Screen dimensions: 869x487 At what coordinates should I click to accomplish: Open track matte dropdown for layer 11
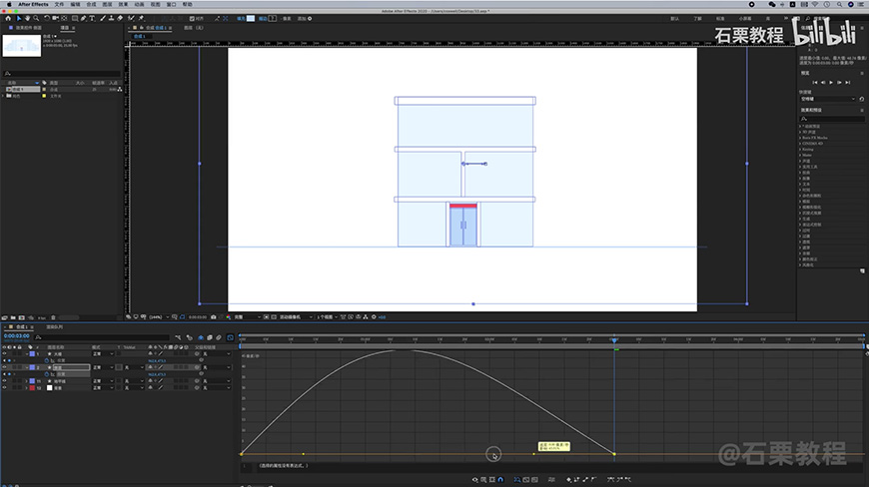click(x=134, y=381)
